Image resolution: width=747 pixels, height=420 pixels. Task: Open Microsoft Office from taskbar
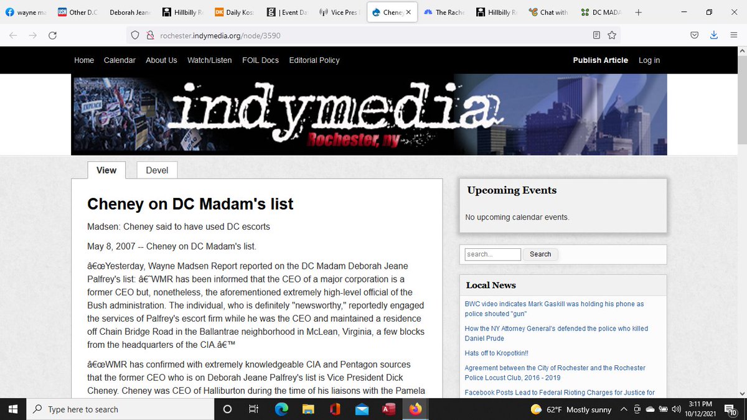pos(335,409)
